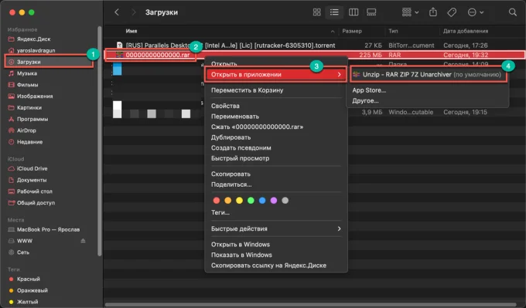
Task: Choose Другое… in the submenu
Action: [365, 100]
